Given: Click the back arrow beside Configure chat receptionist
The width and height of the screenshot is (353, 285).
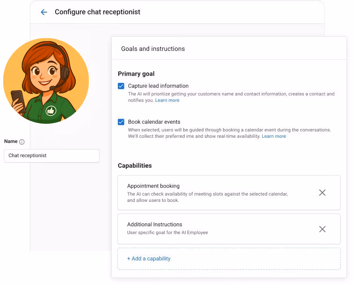Looking at the screenshot, I should pos(44,12).
